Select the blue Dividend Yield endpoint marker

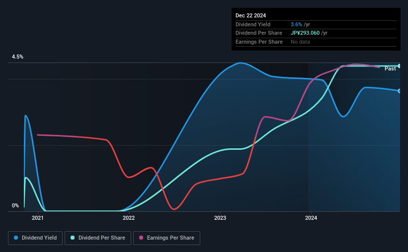pos(400,91)
